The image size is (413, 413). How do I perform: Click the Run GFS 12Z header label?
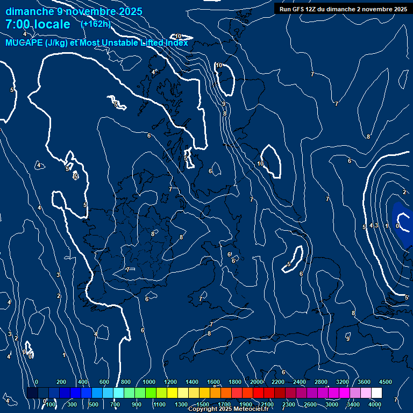tap(343, 9)
